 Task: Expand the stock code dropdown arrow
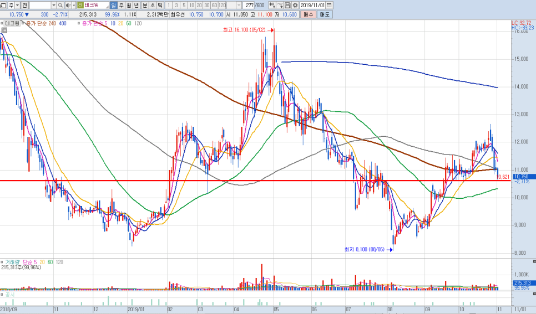[54, 5]
